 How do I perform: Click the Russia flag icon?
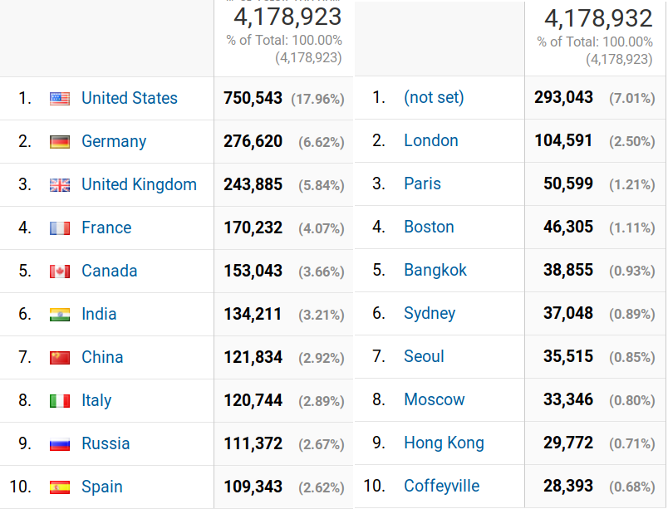pos(60,444)
